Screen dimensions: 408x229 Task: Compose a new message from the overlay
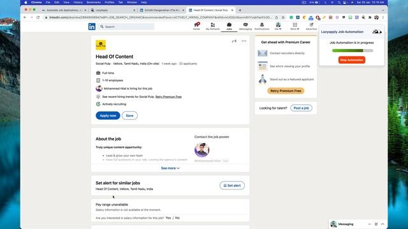(376, 224)
